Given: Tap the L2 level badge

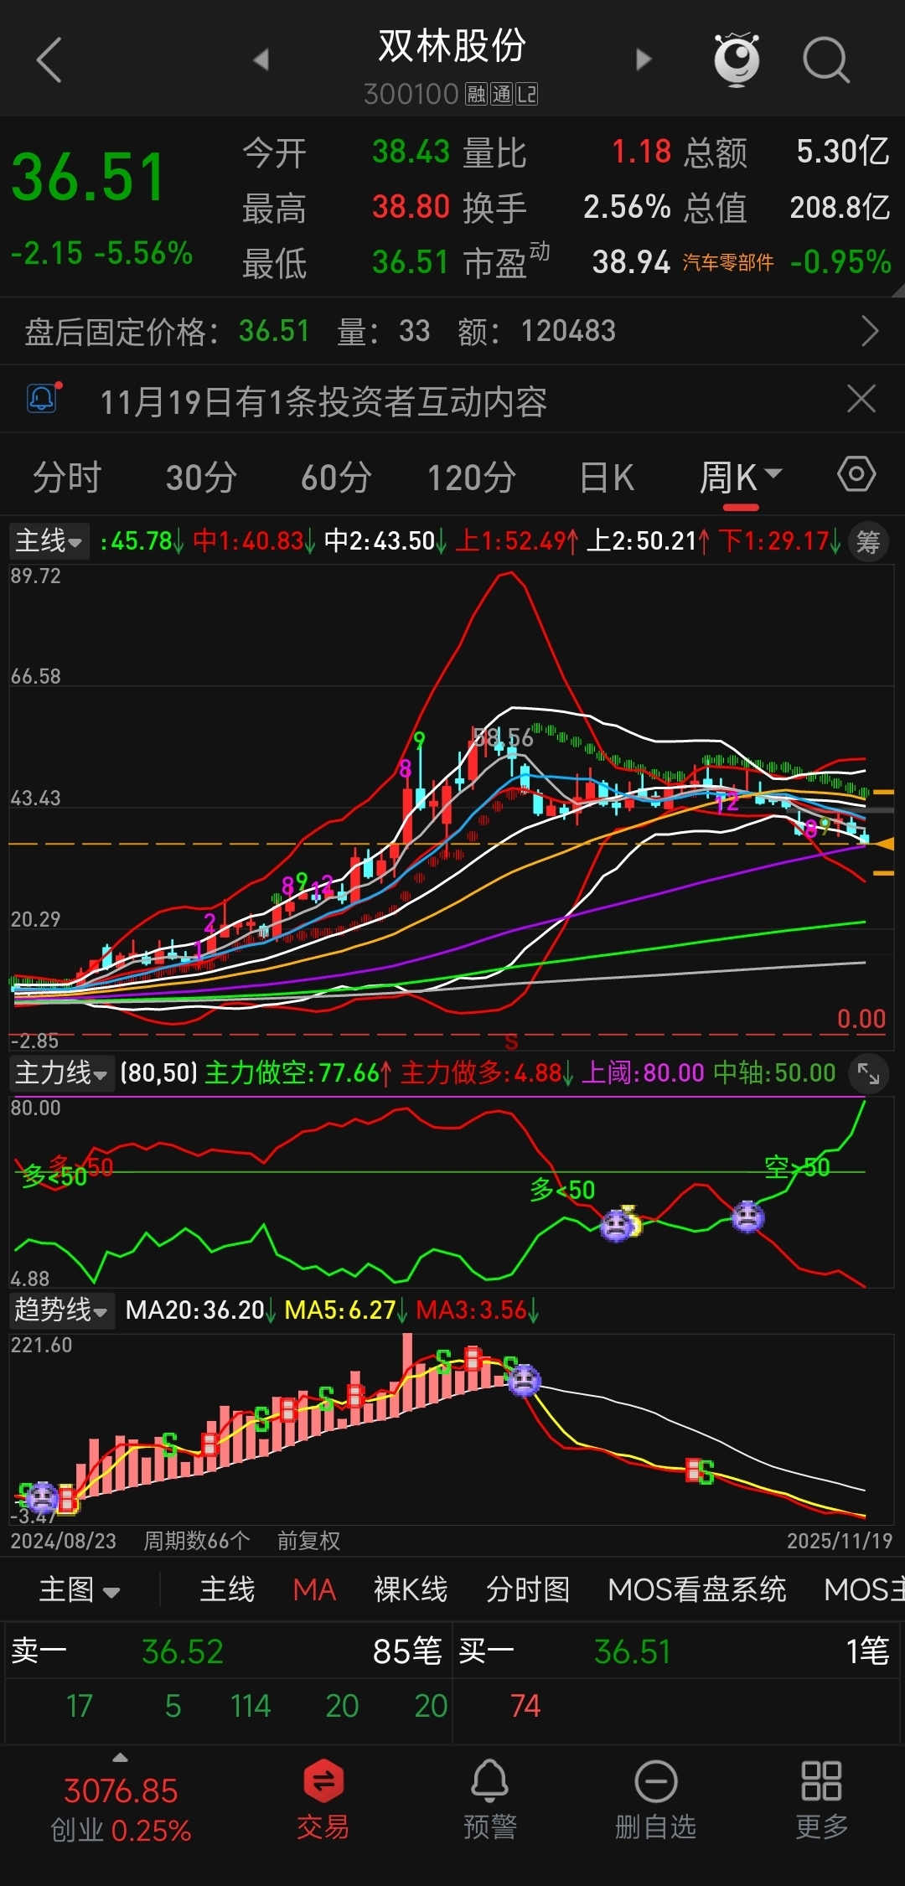Looking at the screenshot, I should [x=527, y=95].
